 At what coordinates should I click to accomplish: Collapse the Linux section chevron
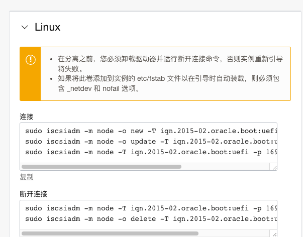[x=24, y=28]
